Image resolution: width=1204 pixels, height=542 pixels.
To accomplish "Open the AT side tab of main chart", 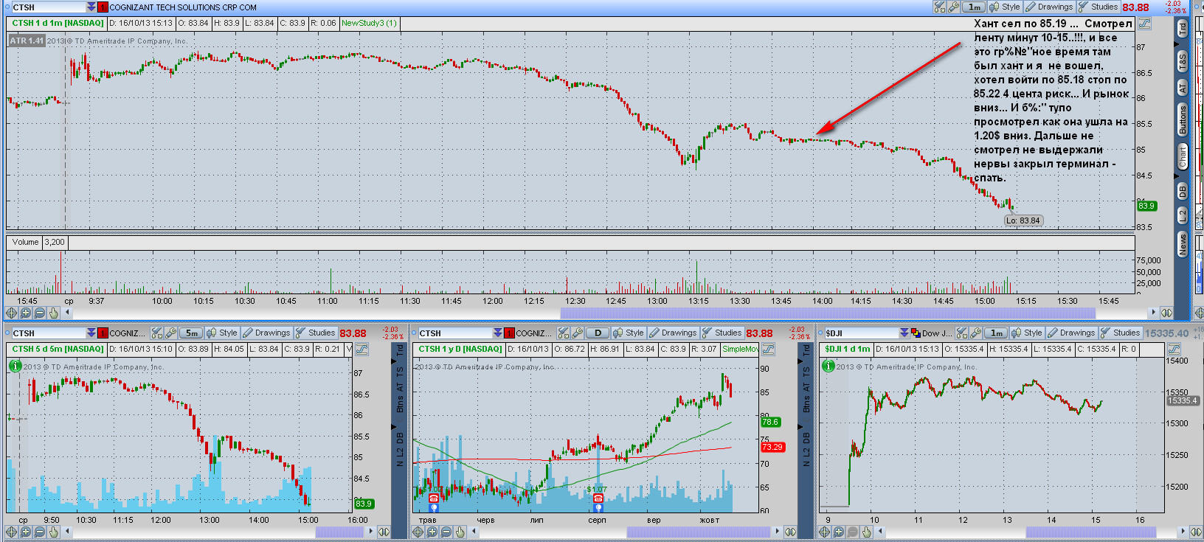I will pos(1183,88).
